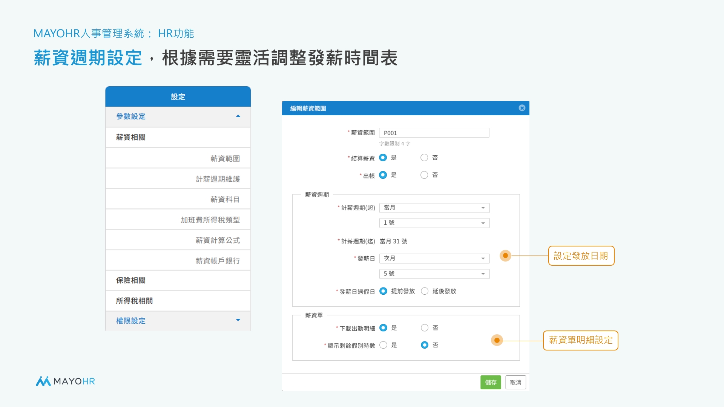Open the 薪資科目 menu item
The width and height of the screenshot is (724, 407).
[178, 199]
